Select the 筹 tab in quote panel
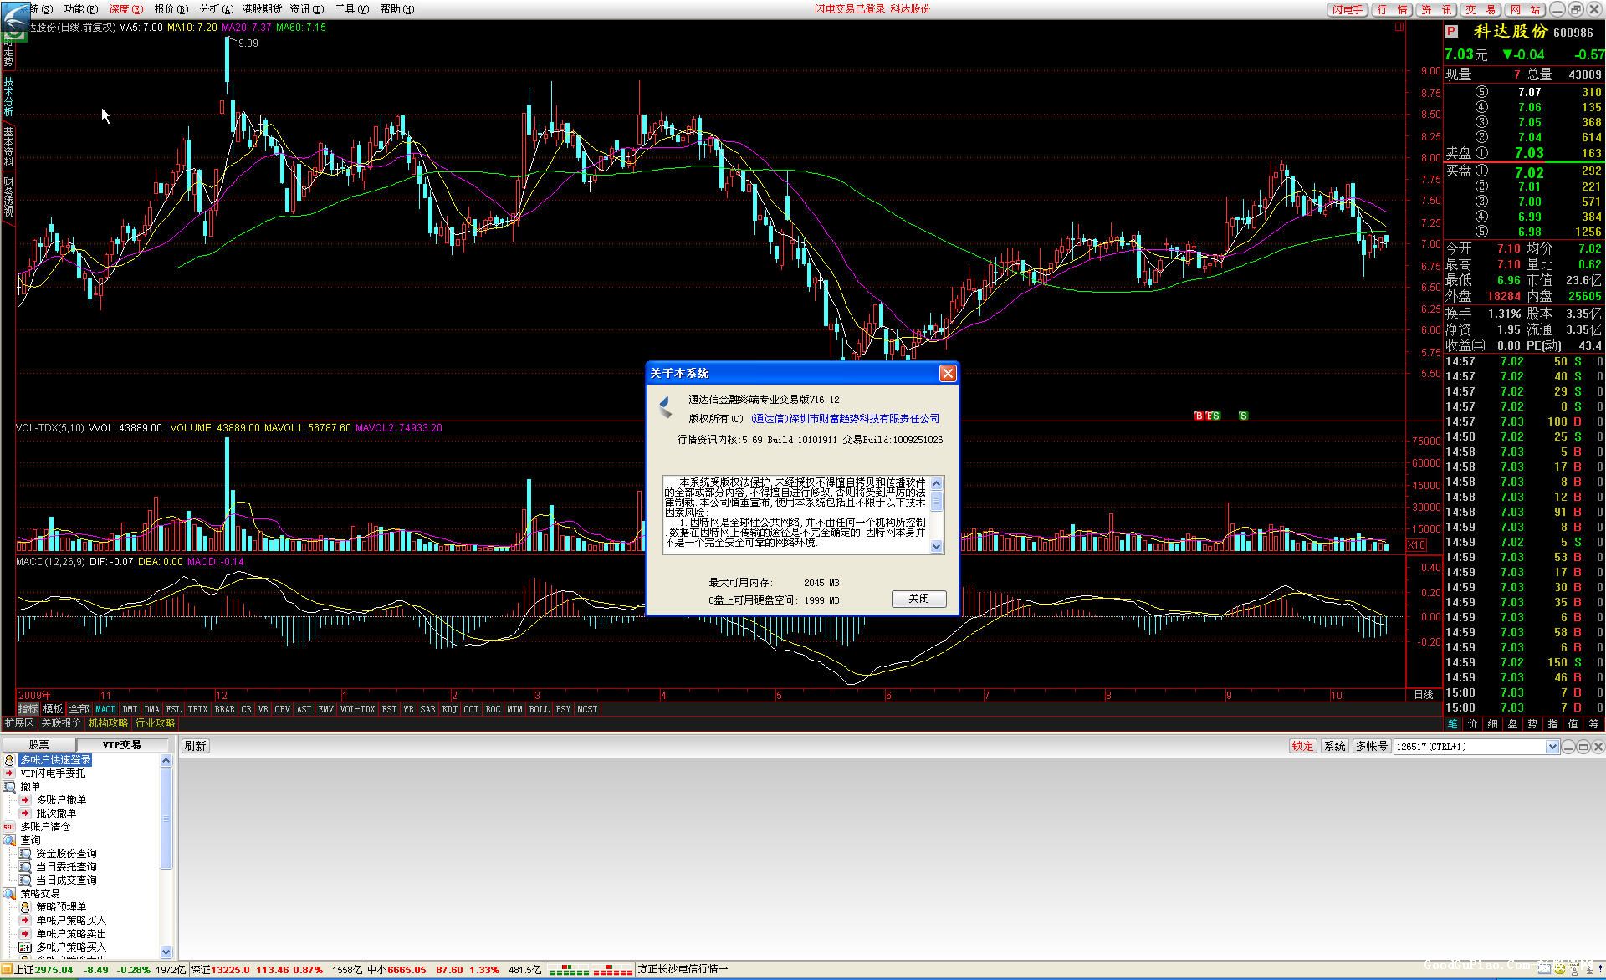The width and height of the screenshot is (1606, 980). [x=1593, y=724]
